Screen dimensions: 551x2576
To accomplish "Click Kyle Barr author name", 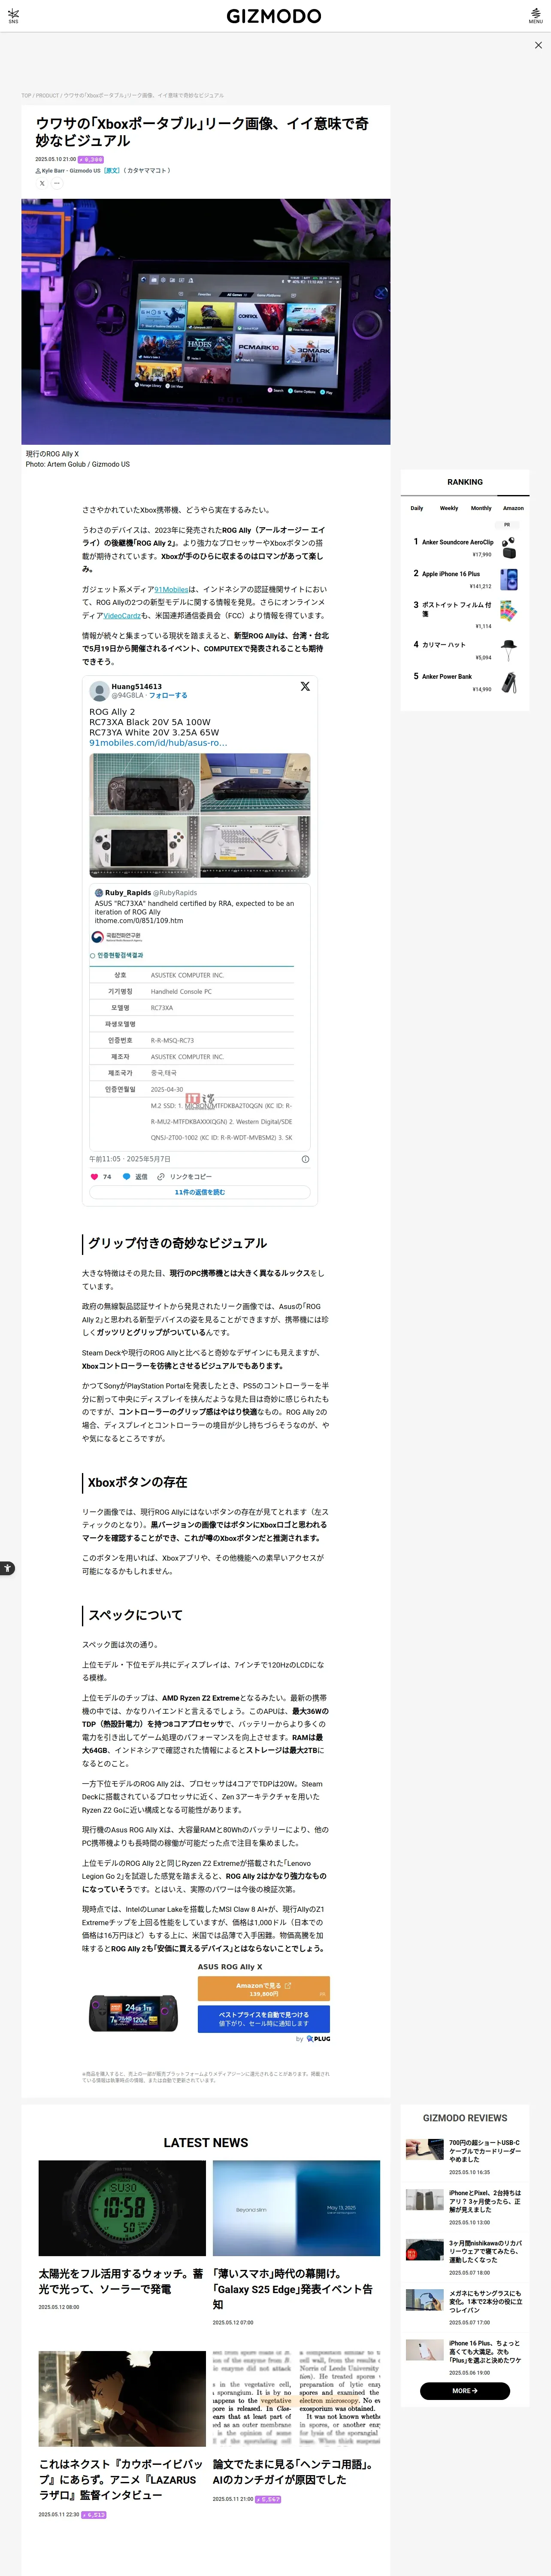I will pyautogui.click(x=53, y=170).
